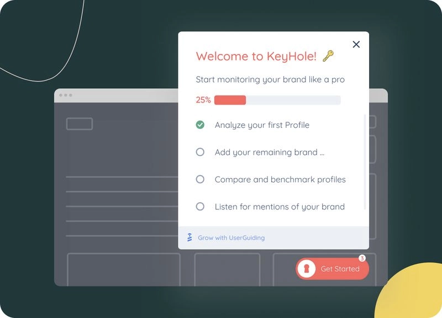Follow the Grow with UserGuiding link
This screenshot has height=318, width=442.
[x=231, y=238]
